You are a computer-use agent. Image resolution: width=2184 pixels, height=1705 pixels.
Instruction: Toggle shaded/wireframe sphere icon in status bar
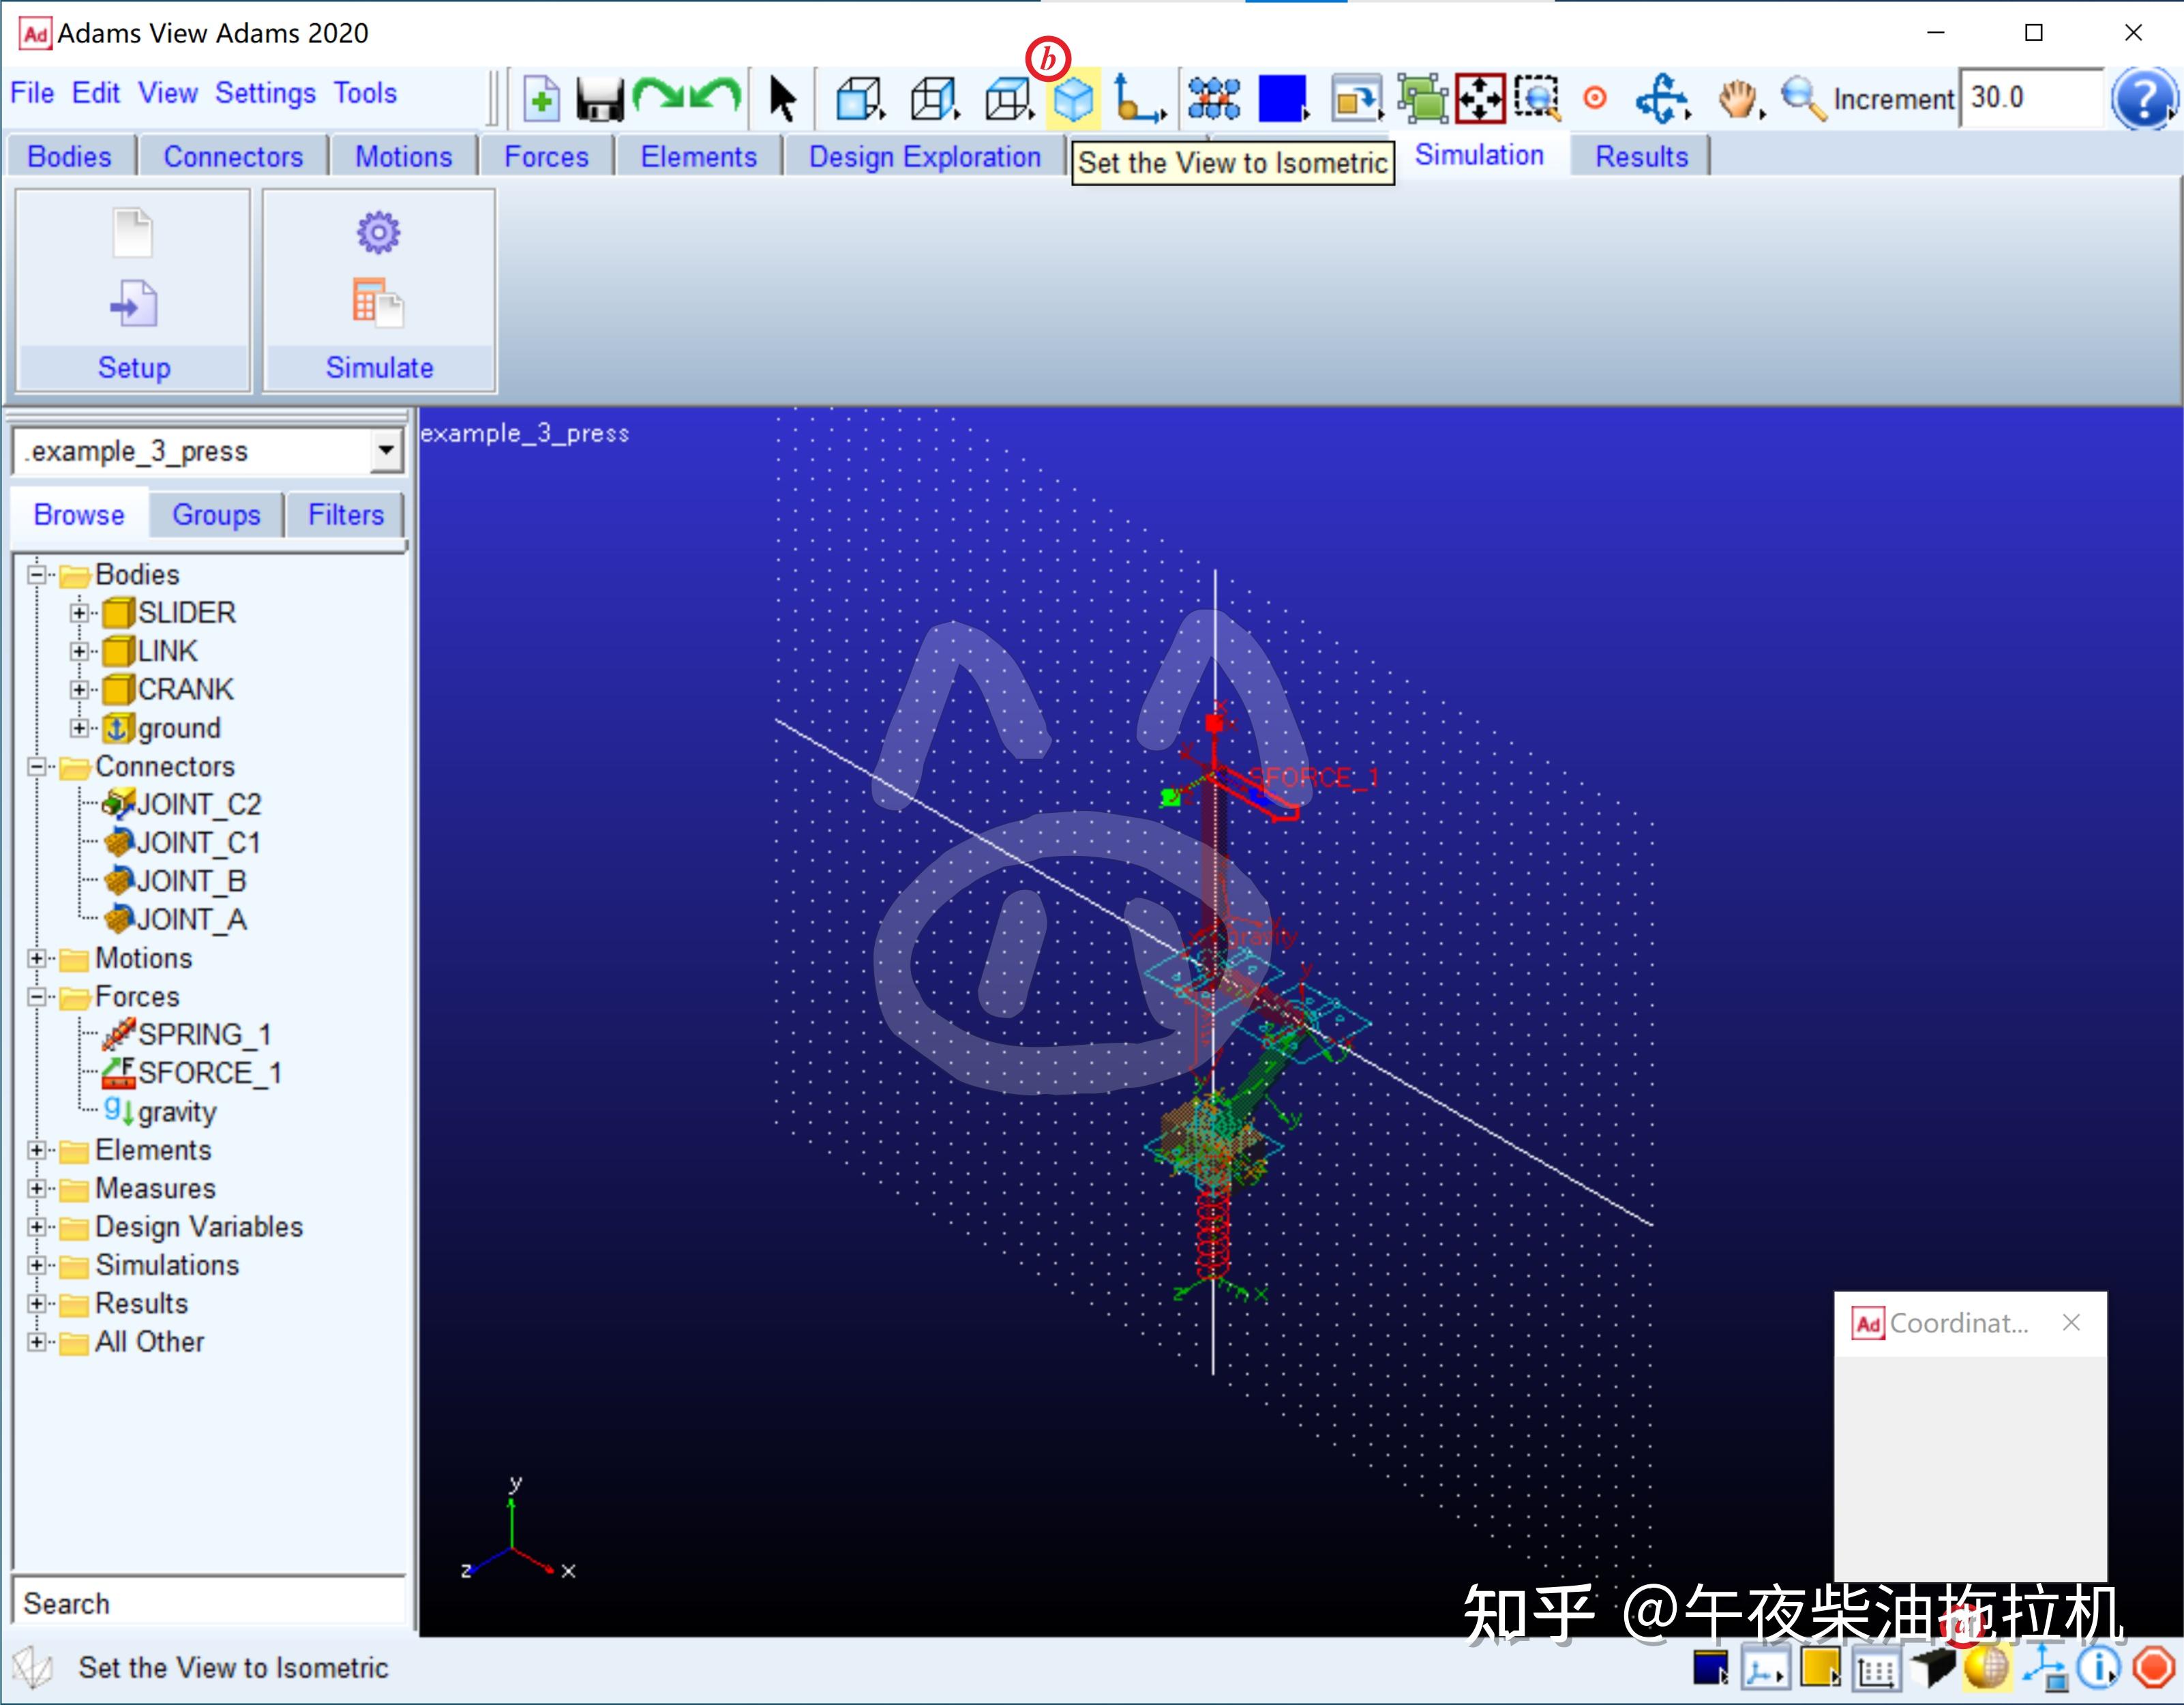pyautogui.click(x=1986, y=1668)
